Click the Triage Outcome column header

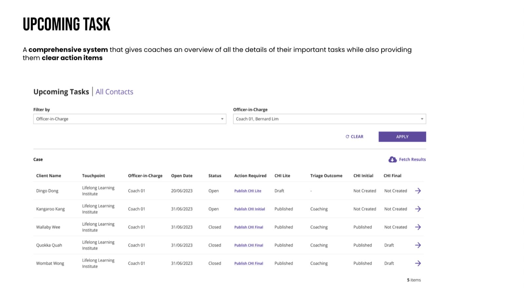click(326, 176)
